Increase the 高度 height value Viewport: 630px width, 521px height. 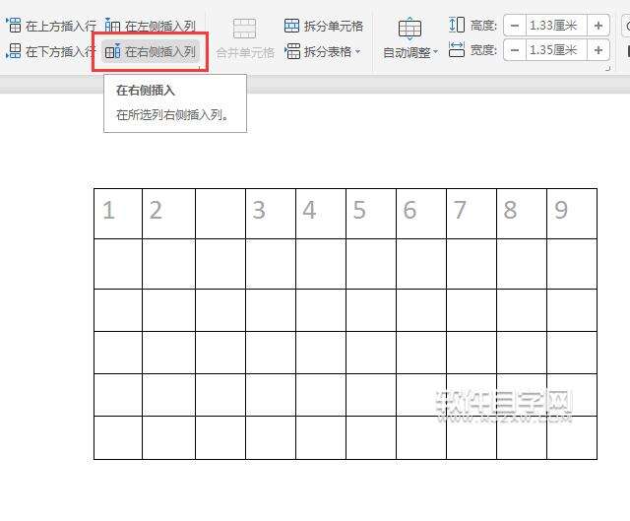pyautogui.click(x=598, y=26)
